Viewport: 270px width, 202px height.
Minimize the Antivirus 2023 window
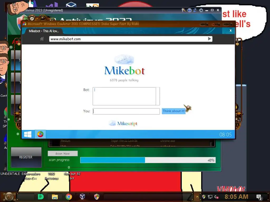[x=207, y=10]
